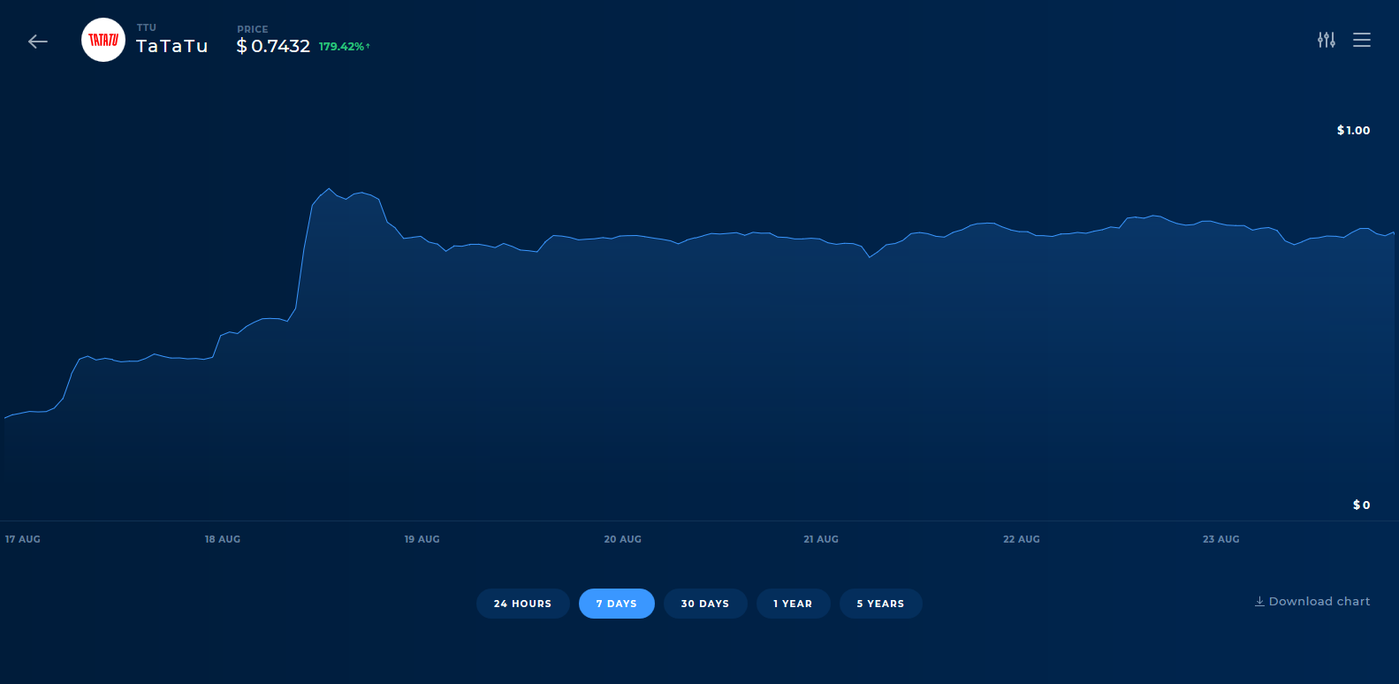The image size is (1399, 684).
Task: Click the 19 AUG date label
Action: [x=422, y=539]
